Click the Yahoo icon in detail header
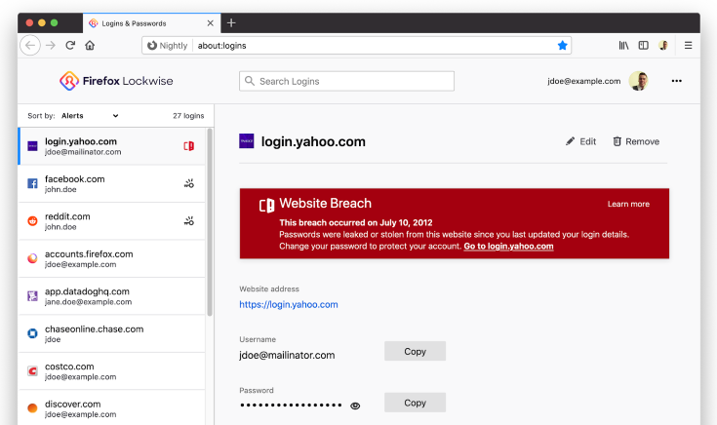 [247, 141]
